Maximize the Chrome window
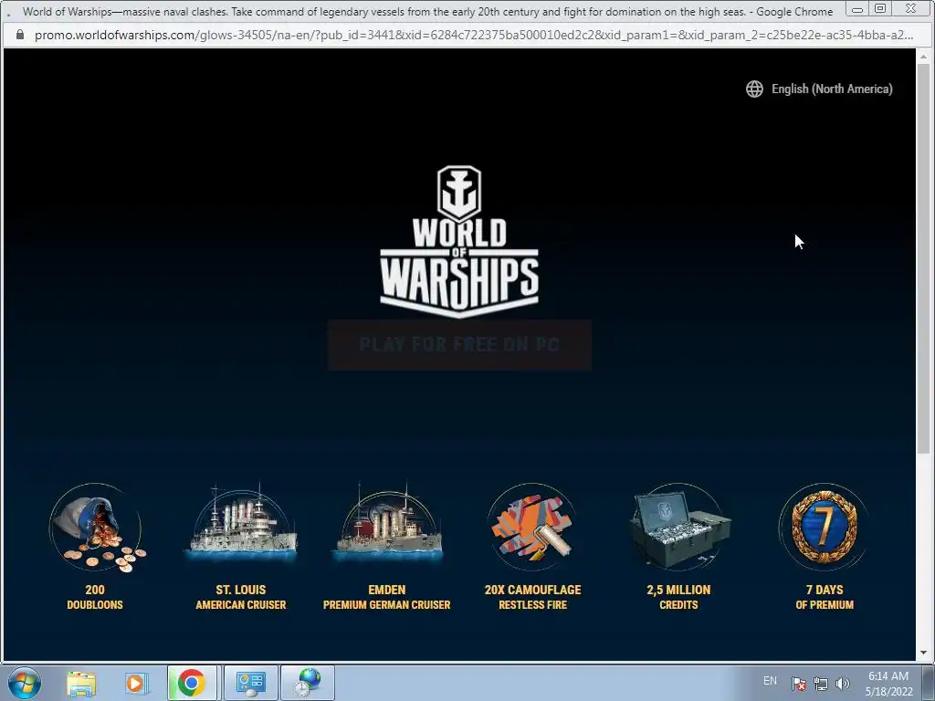Image resolution: width=935 pixels, height=701 pixels. [x=880, y=9]
